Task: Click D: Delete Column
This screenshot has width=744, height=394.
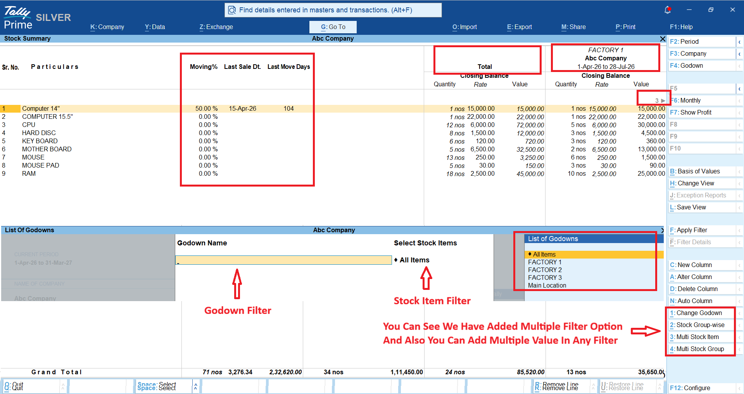Action: click(702, 289)
